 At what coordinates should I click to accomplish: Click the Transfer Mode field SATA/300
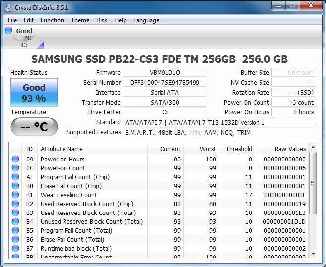[165, 103]
